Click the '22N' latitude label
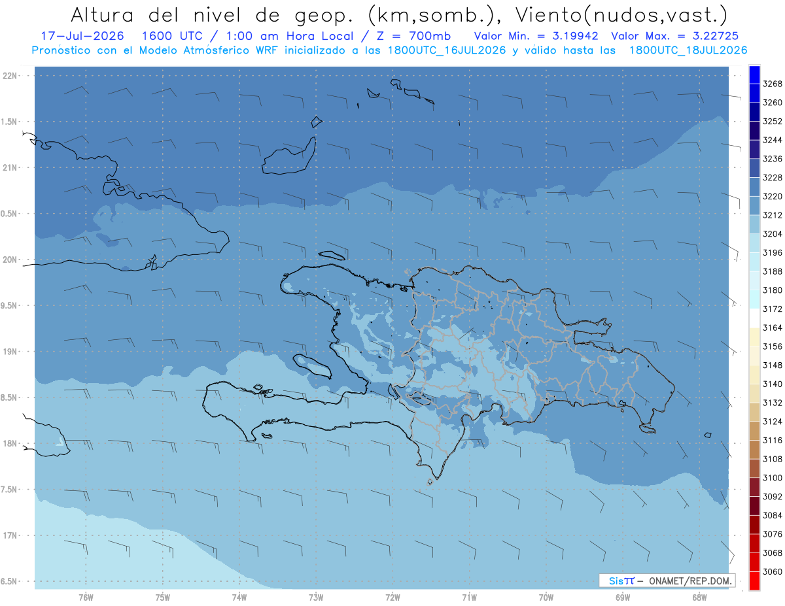 pyautogui.click(x=9, y=76)
